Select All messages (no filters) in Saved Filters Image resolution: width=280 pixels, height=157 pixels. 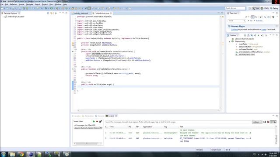[x=85, y=125]
